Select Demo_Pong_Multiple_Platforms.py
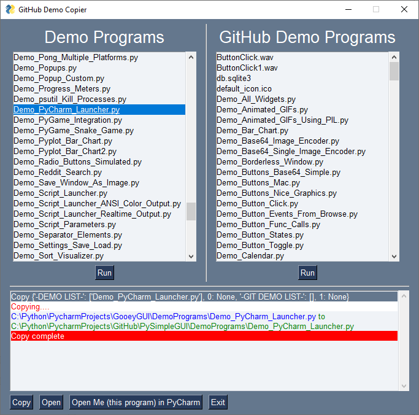The image size is (419, 415). point(99,58)
